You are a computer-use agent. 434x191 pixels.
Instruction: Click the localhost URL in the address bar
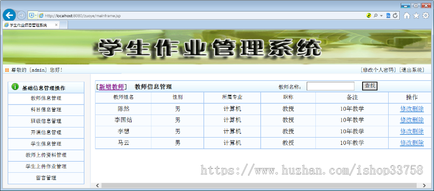82,16
